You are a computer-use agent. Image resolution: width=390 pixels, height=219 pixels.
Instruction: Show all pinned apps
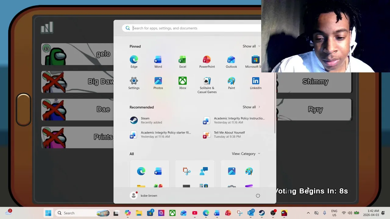tap(251, 46)
